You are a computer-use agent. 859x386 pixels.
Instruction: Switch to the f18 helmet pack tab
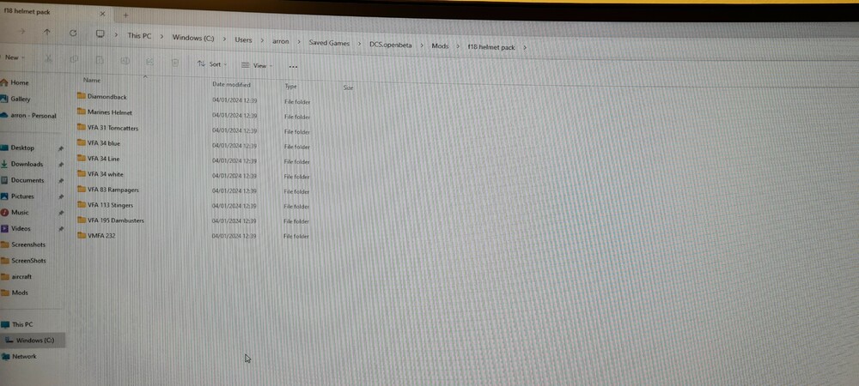(28, 11)
